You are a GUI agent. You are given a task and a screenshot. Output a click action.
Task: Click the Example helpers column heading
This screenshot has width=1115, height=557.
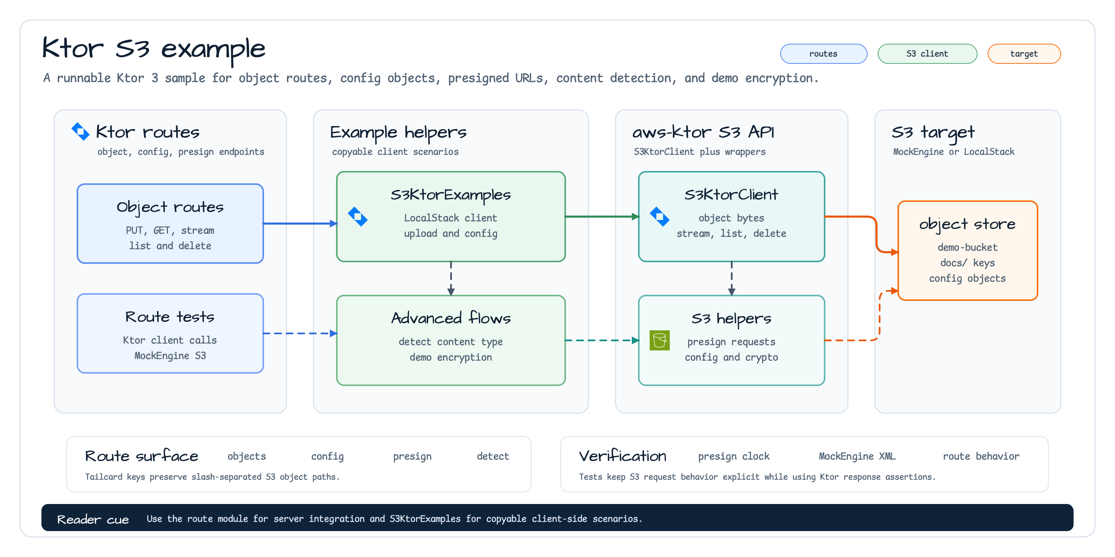[x=398, y=132]
